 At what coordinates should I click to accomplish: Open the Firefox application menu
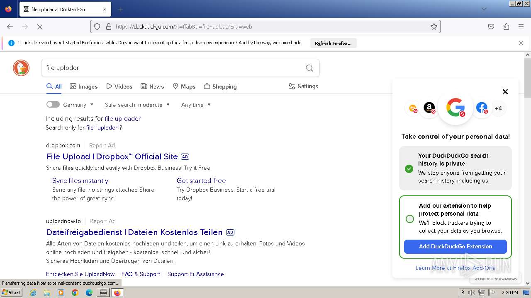tap(521, 26)
